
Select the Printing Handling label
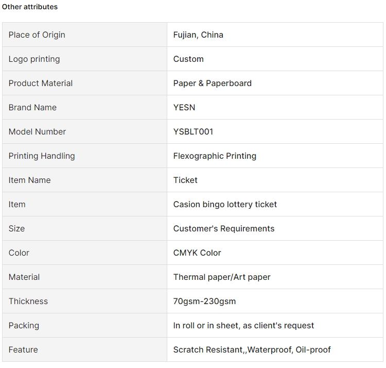pyautogui.click(x=42, y=156)
